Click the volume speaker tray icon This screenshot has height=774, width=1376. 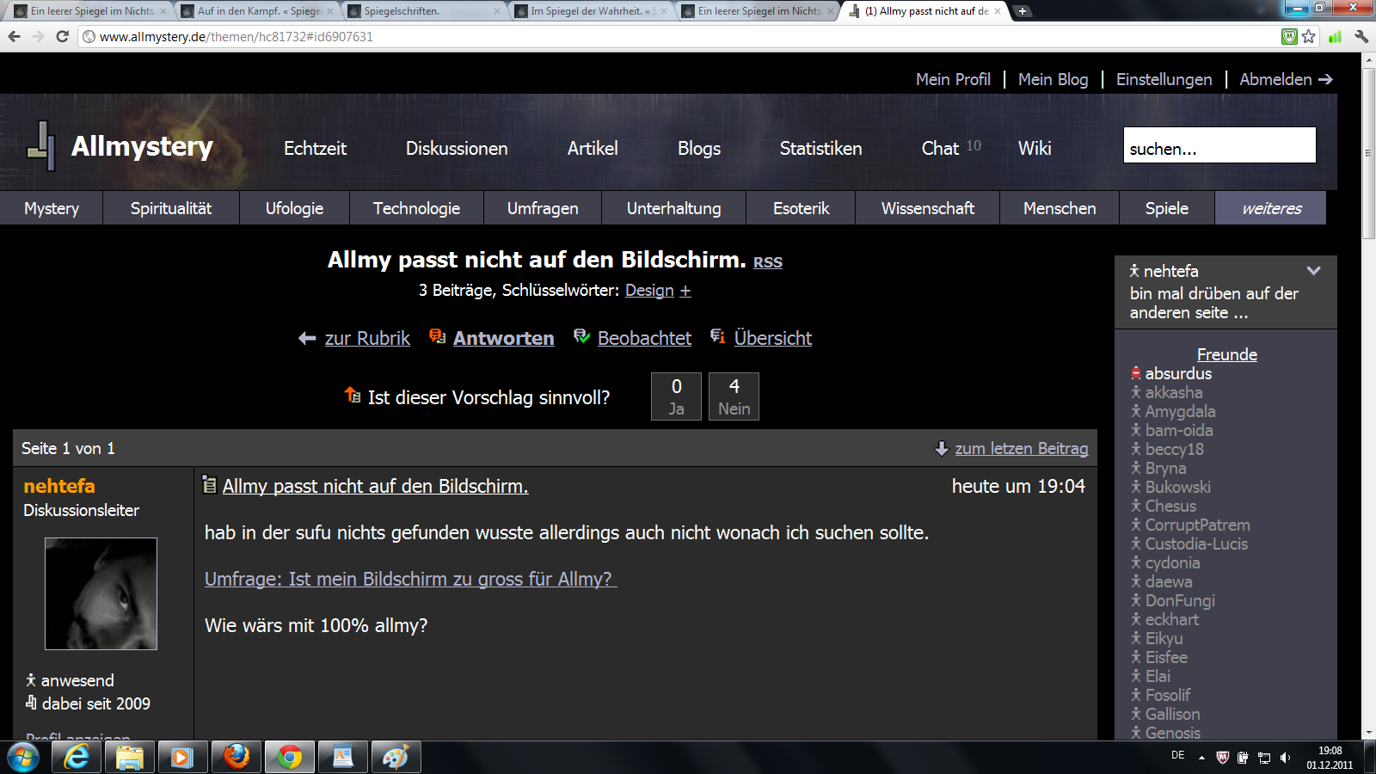pos(1286,758)
